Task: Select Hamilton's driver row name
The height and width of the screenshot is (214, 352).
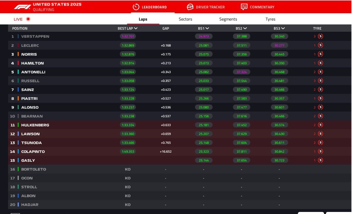Action: pyautogui.click(x=33, y=63)
